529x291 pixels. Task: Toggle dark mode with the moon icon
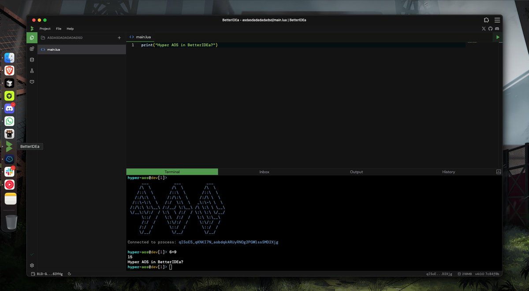(70, 274)
